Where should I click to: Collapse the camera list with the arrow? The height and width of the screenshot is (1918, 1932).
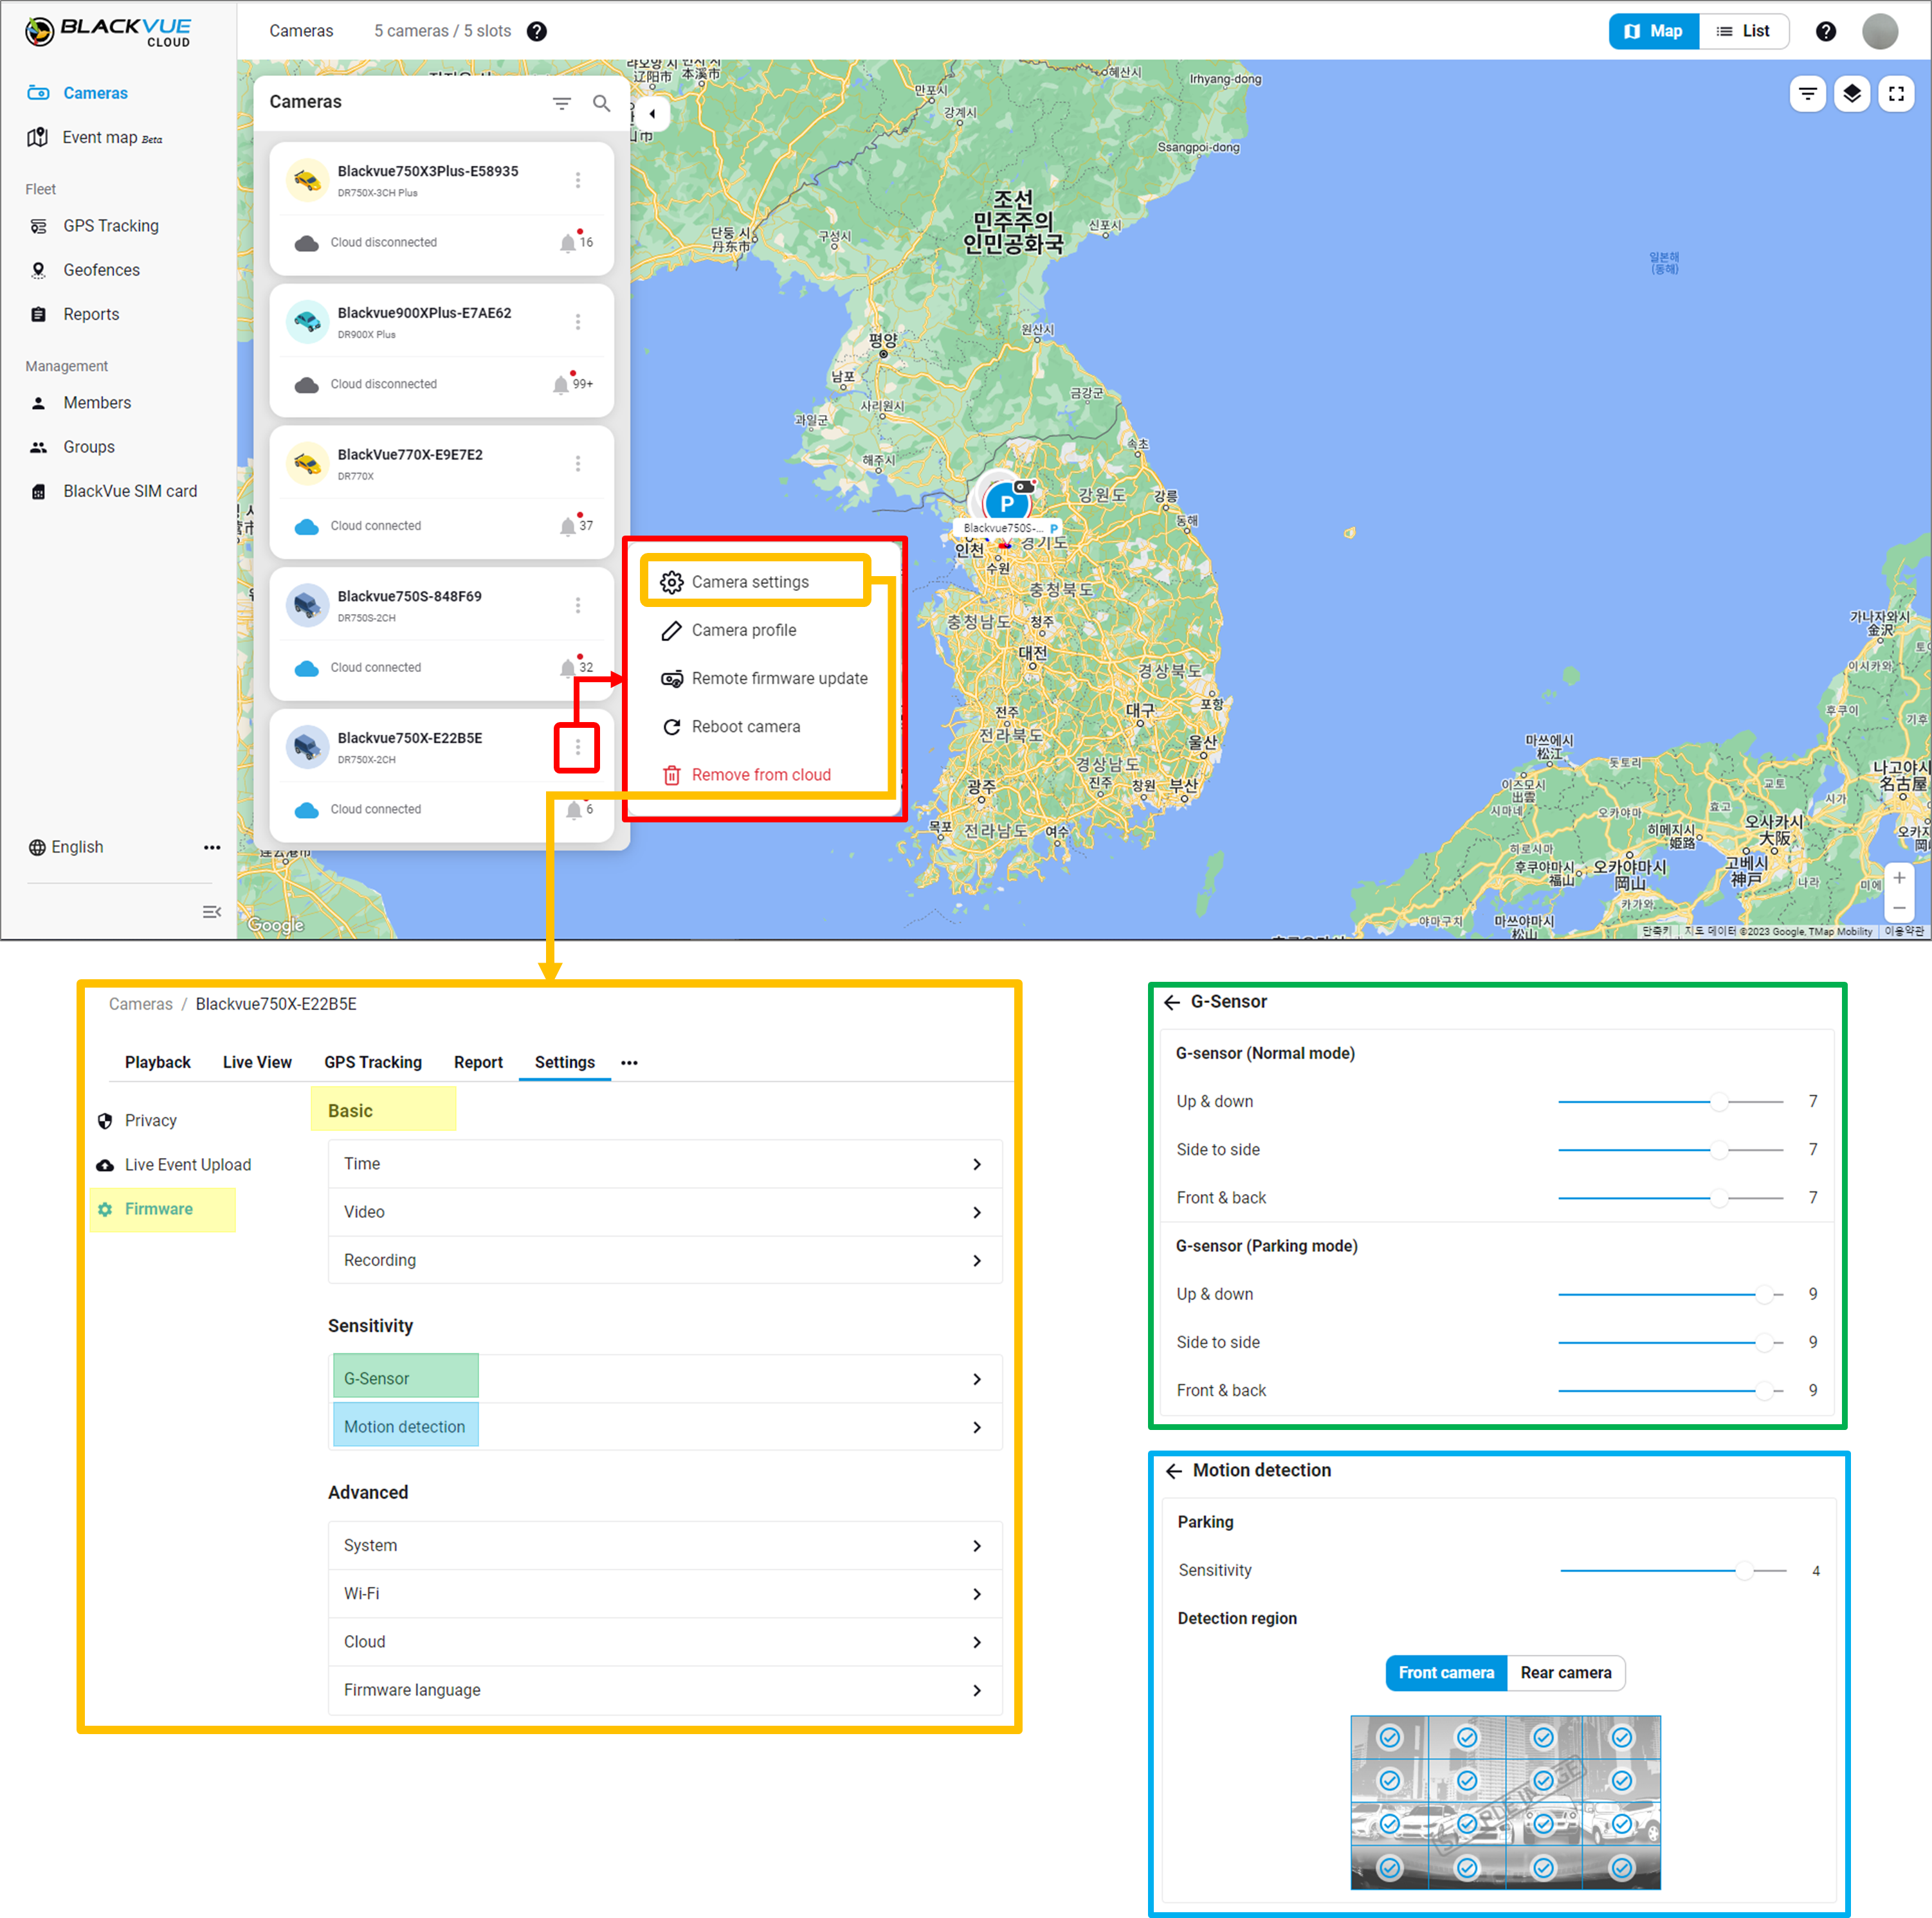(x=652, y=113)
